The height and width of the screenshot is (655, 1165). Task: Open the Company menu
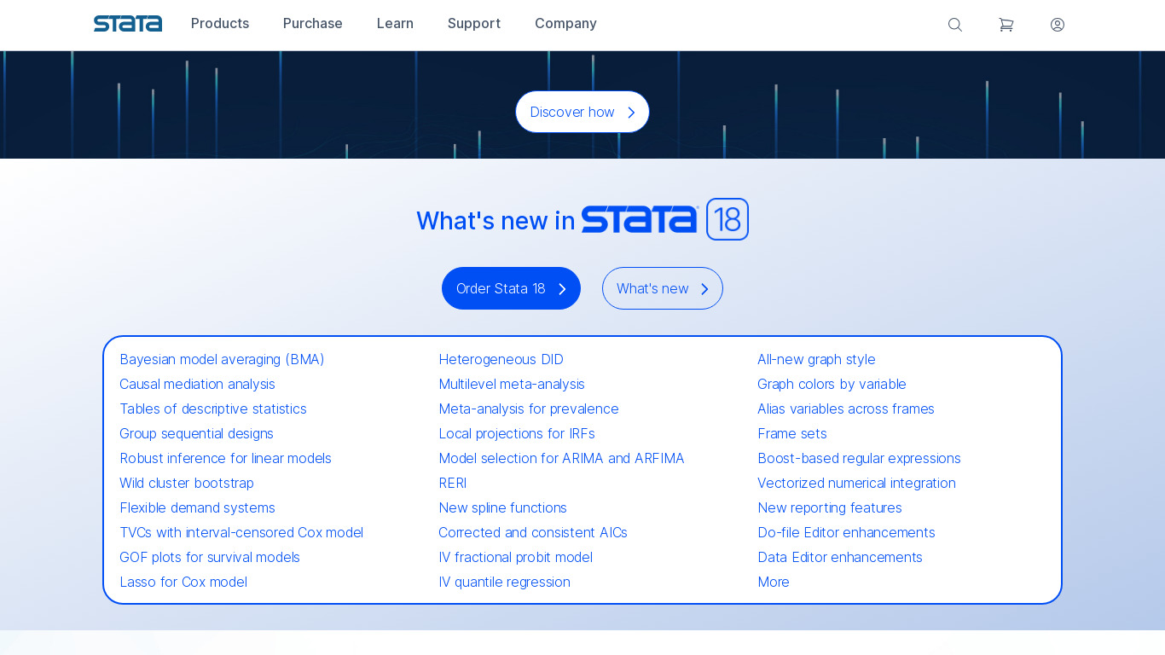pos(565,24)
